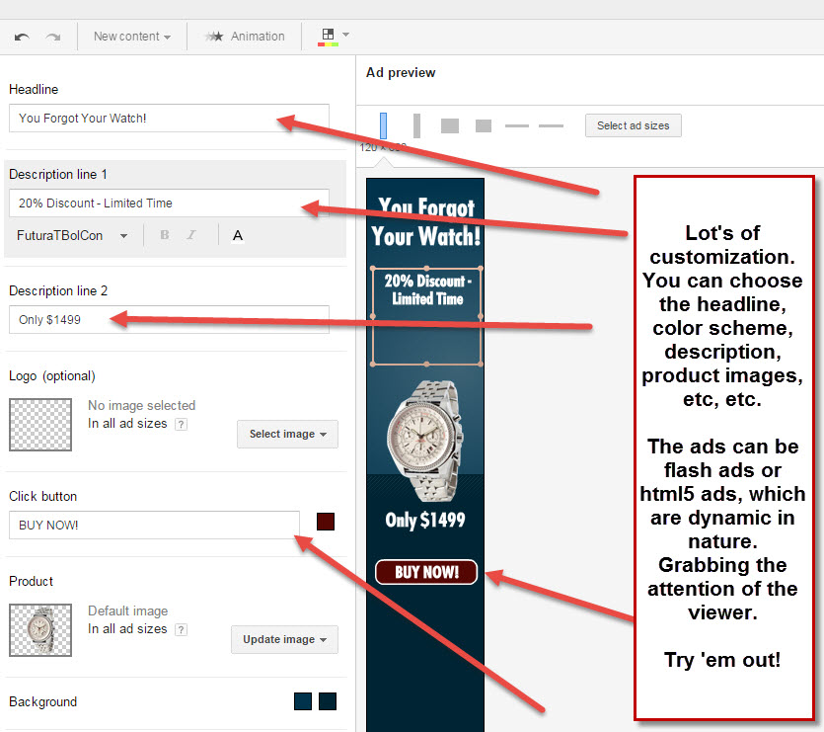Select the 120x600 skyscraper ad size icon
824x732 pixels.
(383, 125)
